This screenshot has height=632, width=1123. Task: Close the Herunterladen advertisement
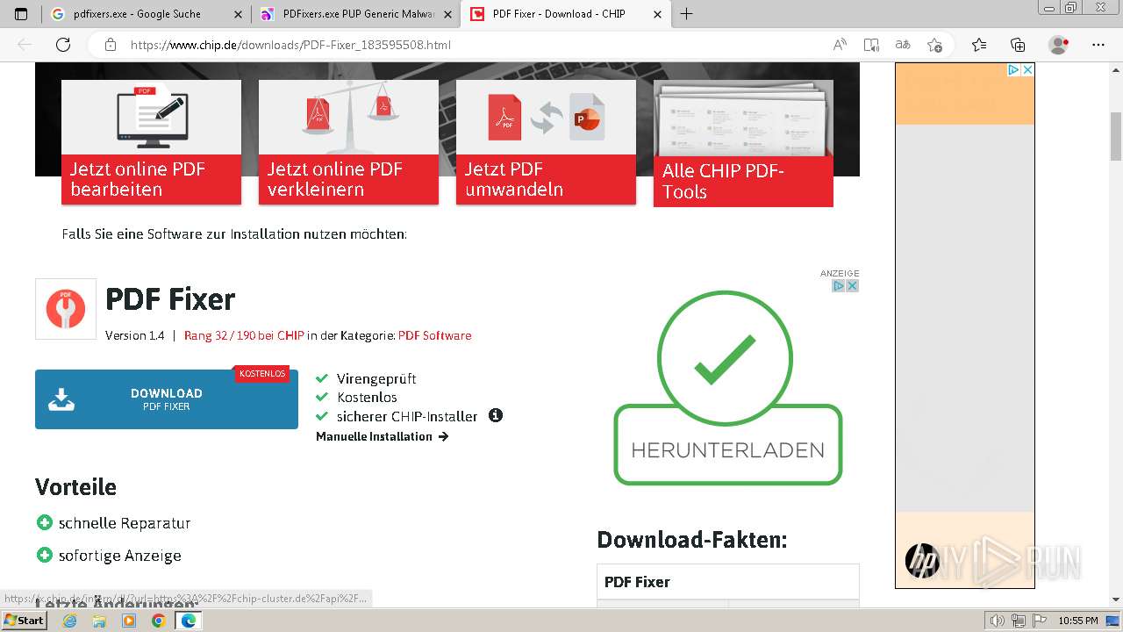852,286
